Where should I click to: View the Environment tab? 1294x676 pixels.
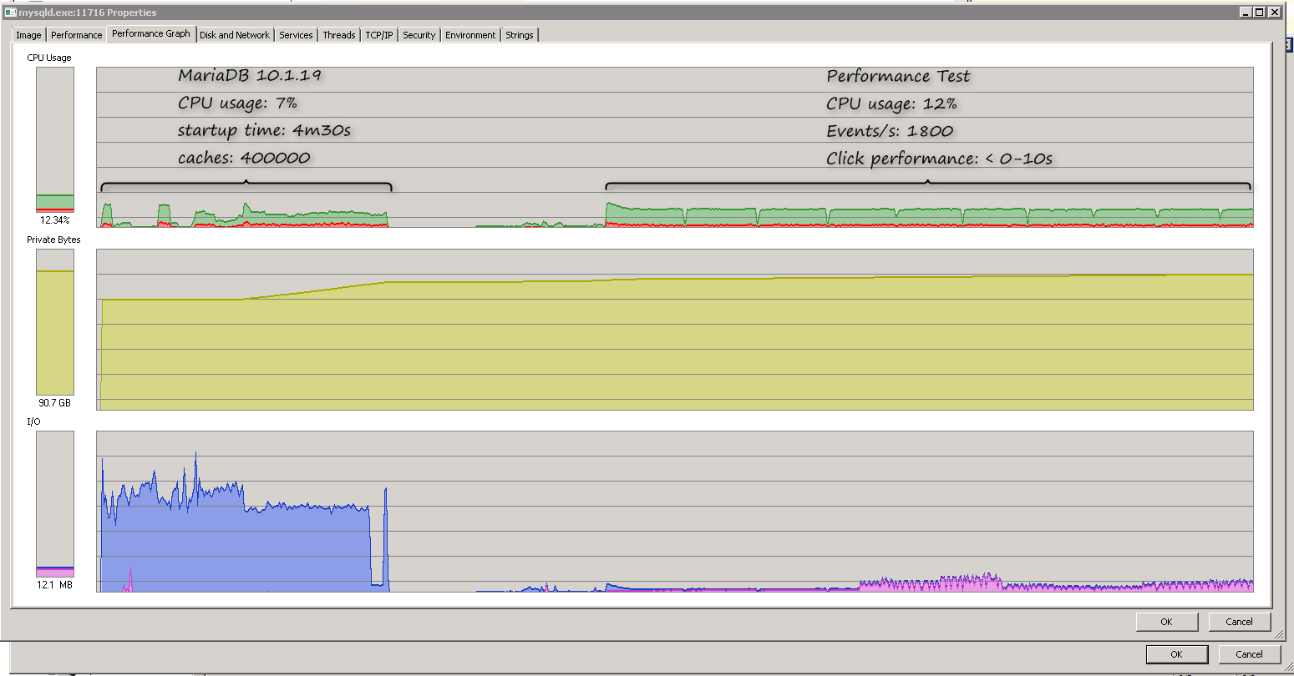(x=470, y=35)
